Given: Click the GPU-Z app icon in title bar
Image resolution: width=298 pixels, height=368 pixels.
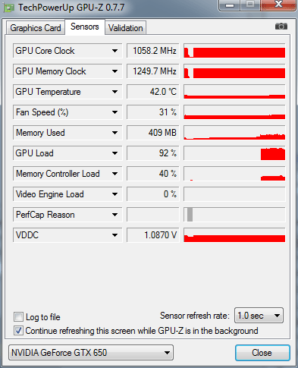Looking at the screenshot, I should 9,8.
